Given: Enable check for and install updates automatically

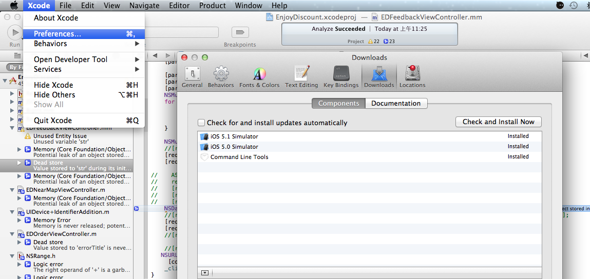Looking at the screenshot, I should coord(201,123).
